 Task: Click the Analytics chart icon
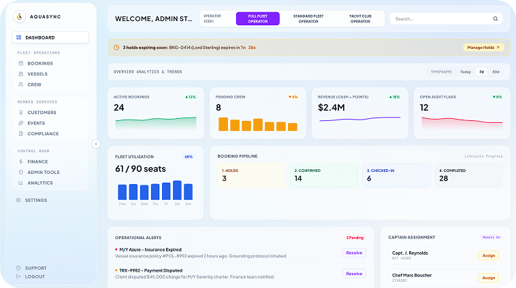tap(20, 183)
